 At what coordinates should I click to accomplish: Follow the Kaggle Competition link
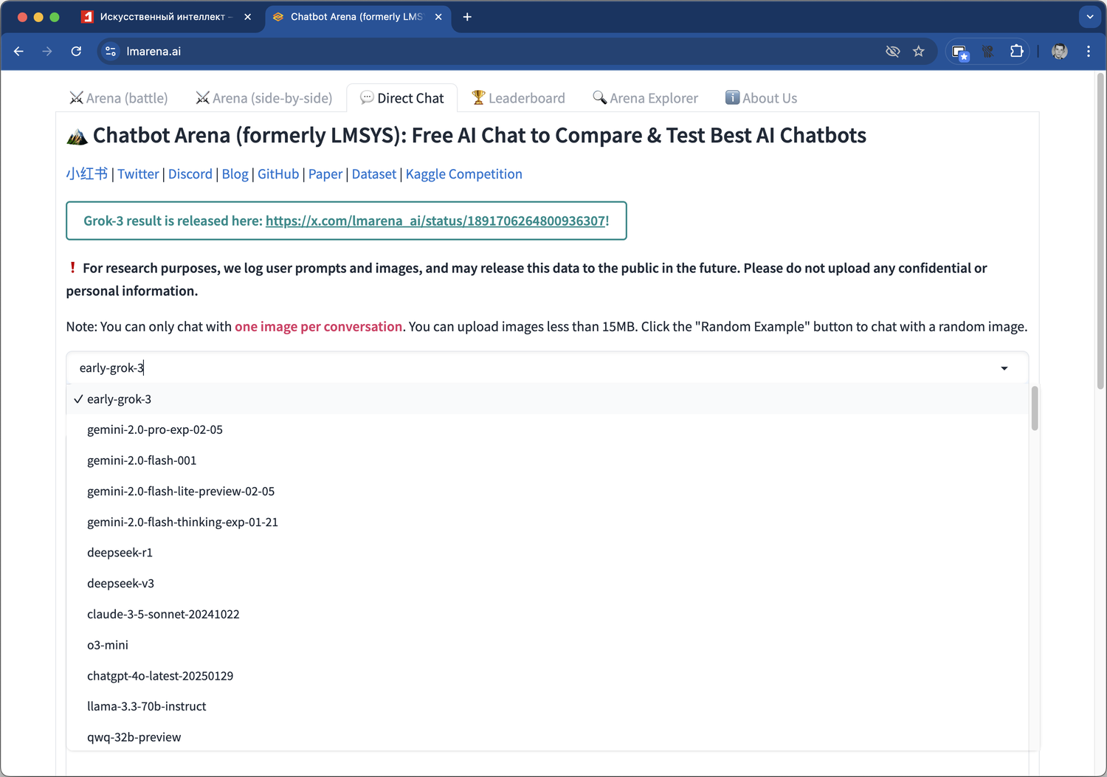463,174
